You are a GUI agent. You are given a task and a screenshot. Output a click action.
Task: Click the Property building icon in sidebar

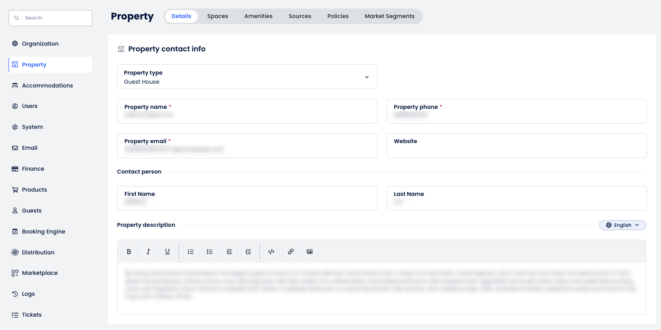15,65
